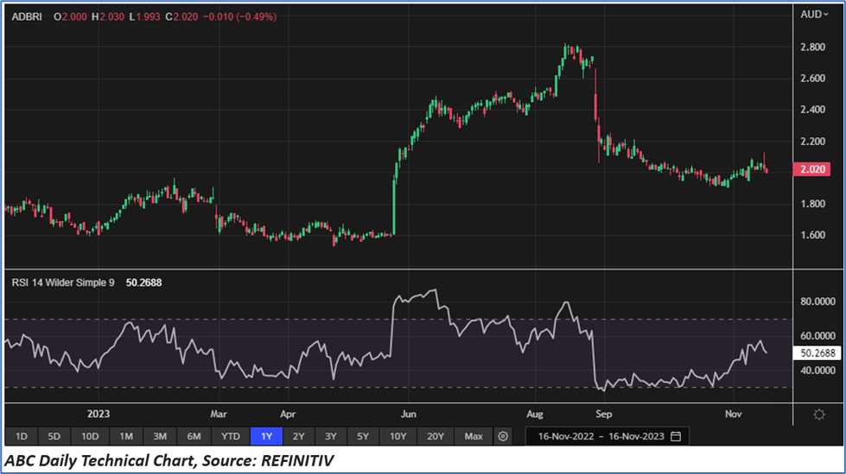Set chart range to 5Y
Image resolution: width=846 pixels, height=474 pixels.
point(363,436)
